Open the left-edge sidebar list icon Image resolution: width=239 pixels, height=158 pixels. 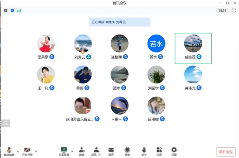pos(5,123)
